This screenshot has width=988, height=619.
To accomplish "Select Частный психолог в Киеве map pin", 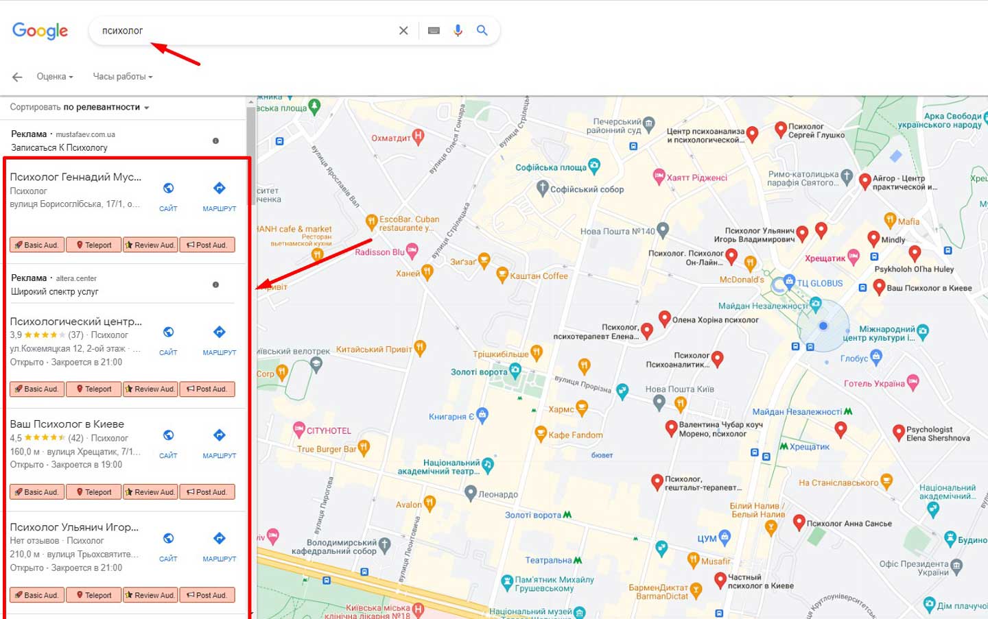I will [x=720, y=581].
